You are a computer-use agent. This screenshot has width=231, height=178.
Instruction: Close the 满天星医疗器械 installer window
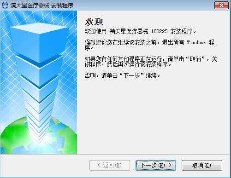click(x=221, y=6)
